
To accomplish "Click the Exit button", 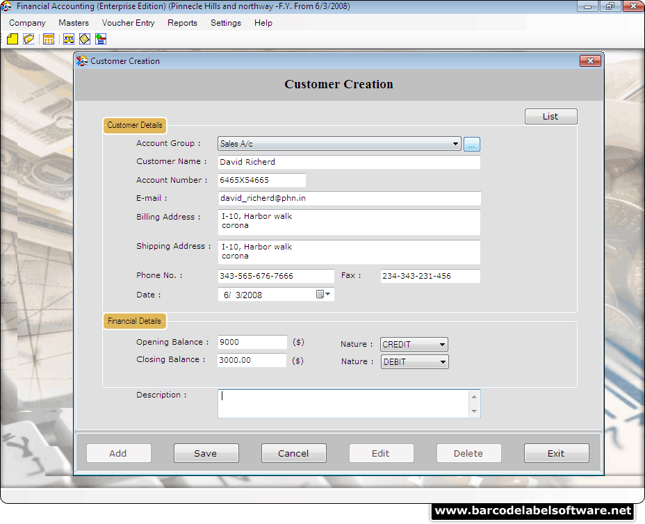I will pyautogui.click(x=557, y=453).
